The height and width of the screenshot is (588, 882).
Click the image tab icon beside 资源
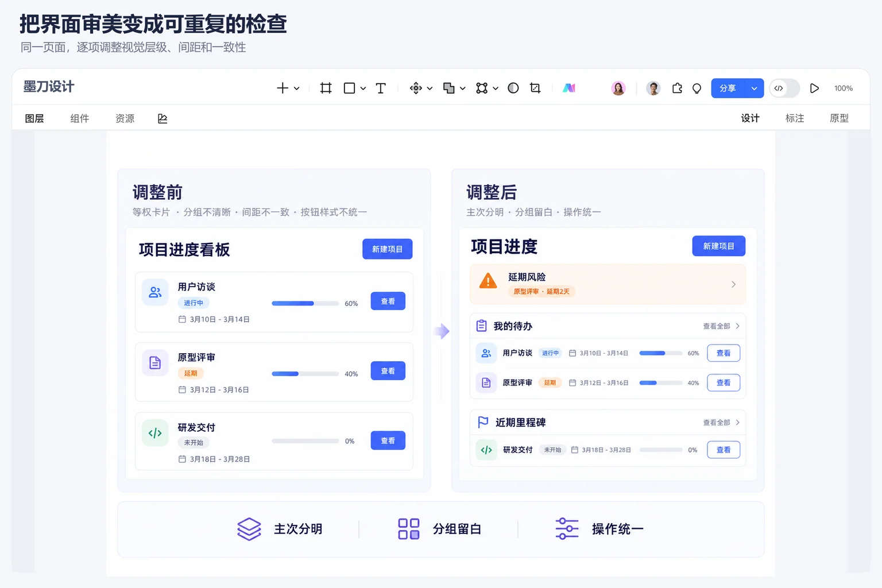pos(163,118)
